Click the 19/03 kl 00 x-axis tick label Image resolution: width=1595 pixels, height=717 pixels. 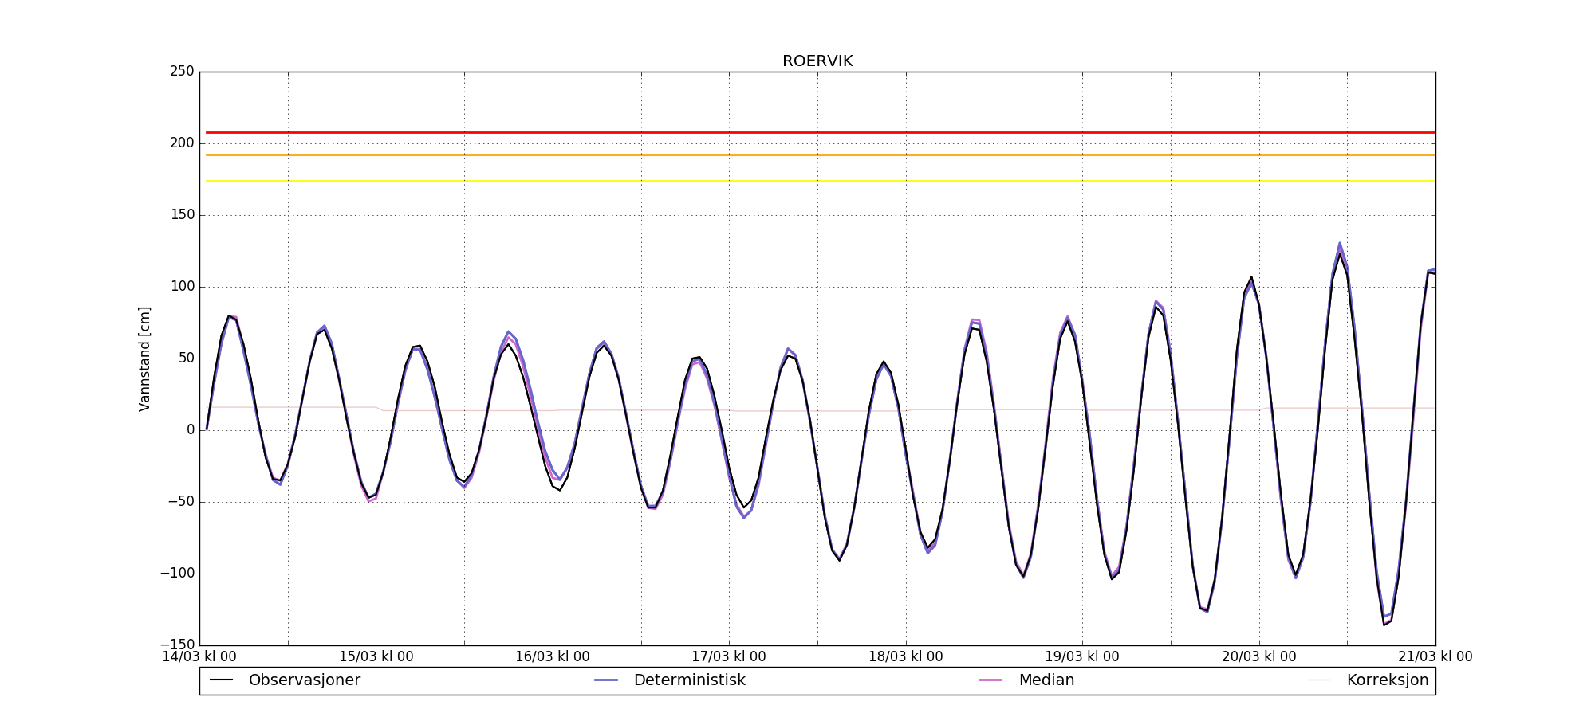(1081, 657)
